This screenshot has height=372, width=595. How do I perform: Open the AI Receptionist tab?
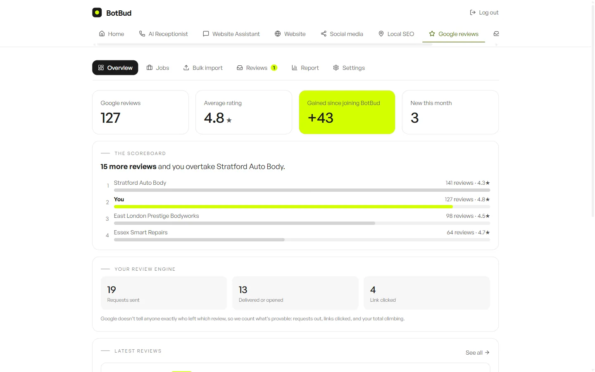click(164, 34)
